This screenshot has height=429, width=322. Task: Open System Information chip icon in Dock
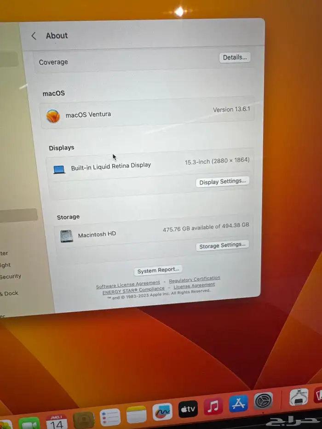tap(299, 397)
